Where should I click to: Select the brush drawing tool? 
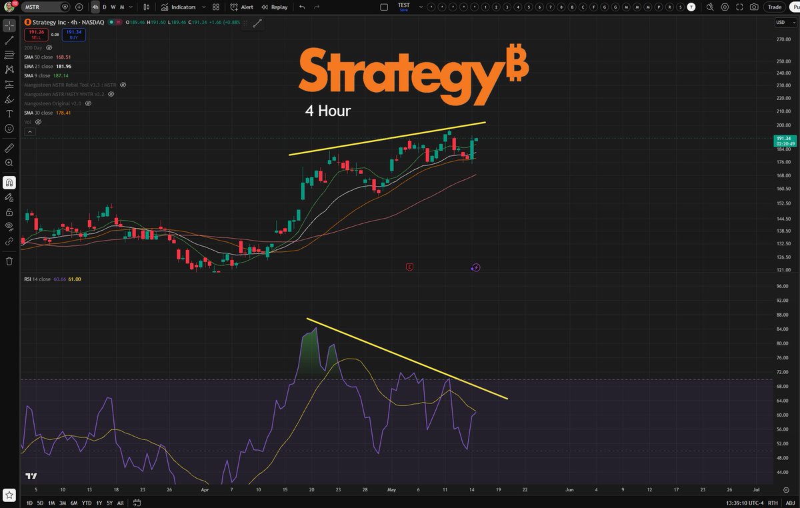tap(9, 99)
